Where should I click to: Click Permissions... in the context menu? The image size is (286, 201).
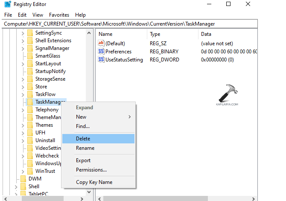tap(91, 170)
